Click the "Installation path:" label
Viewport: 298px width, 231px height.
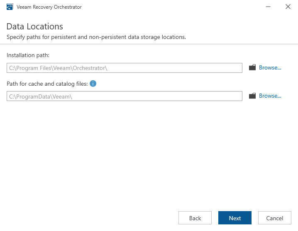(x=28, y=55)
